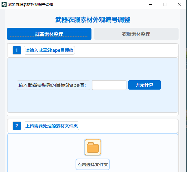The image size is (187, 172).
Task: Click 点击选择文件夹 button
Action: [93, 165]
